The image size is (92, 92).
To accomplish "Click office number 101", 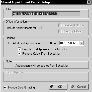I will pos(41,28).
